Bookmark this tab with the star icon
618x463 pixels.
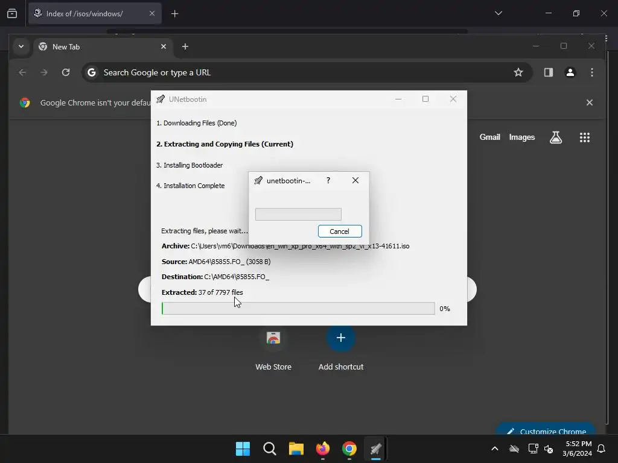pos(518,72)
